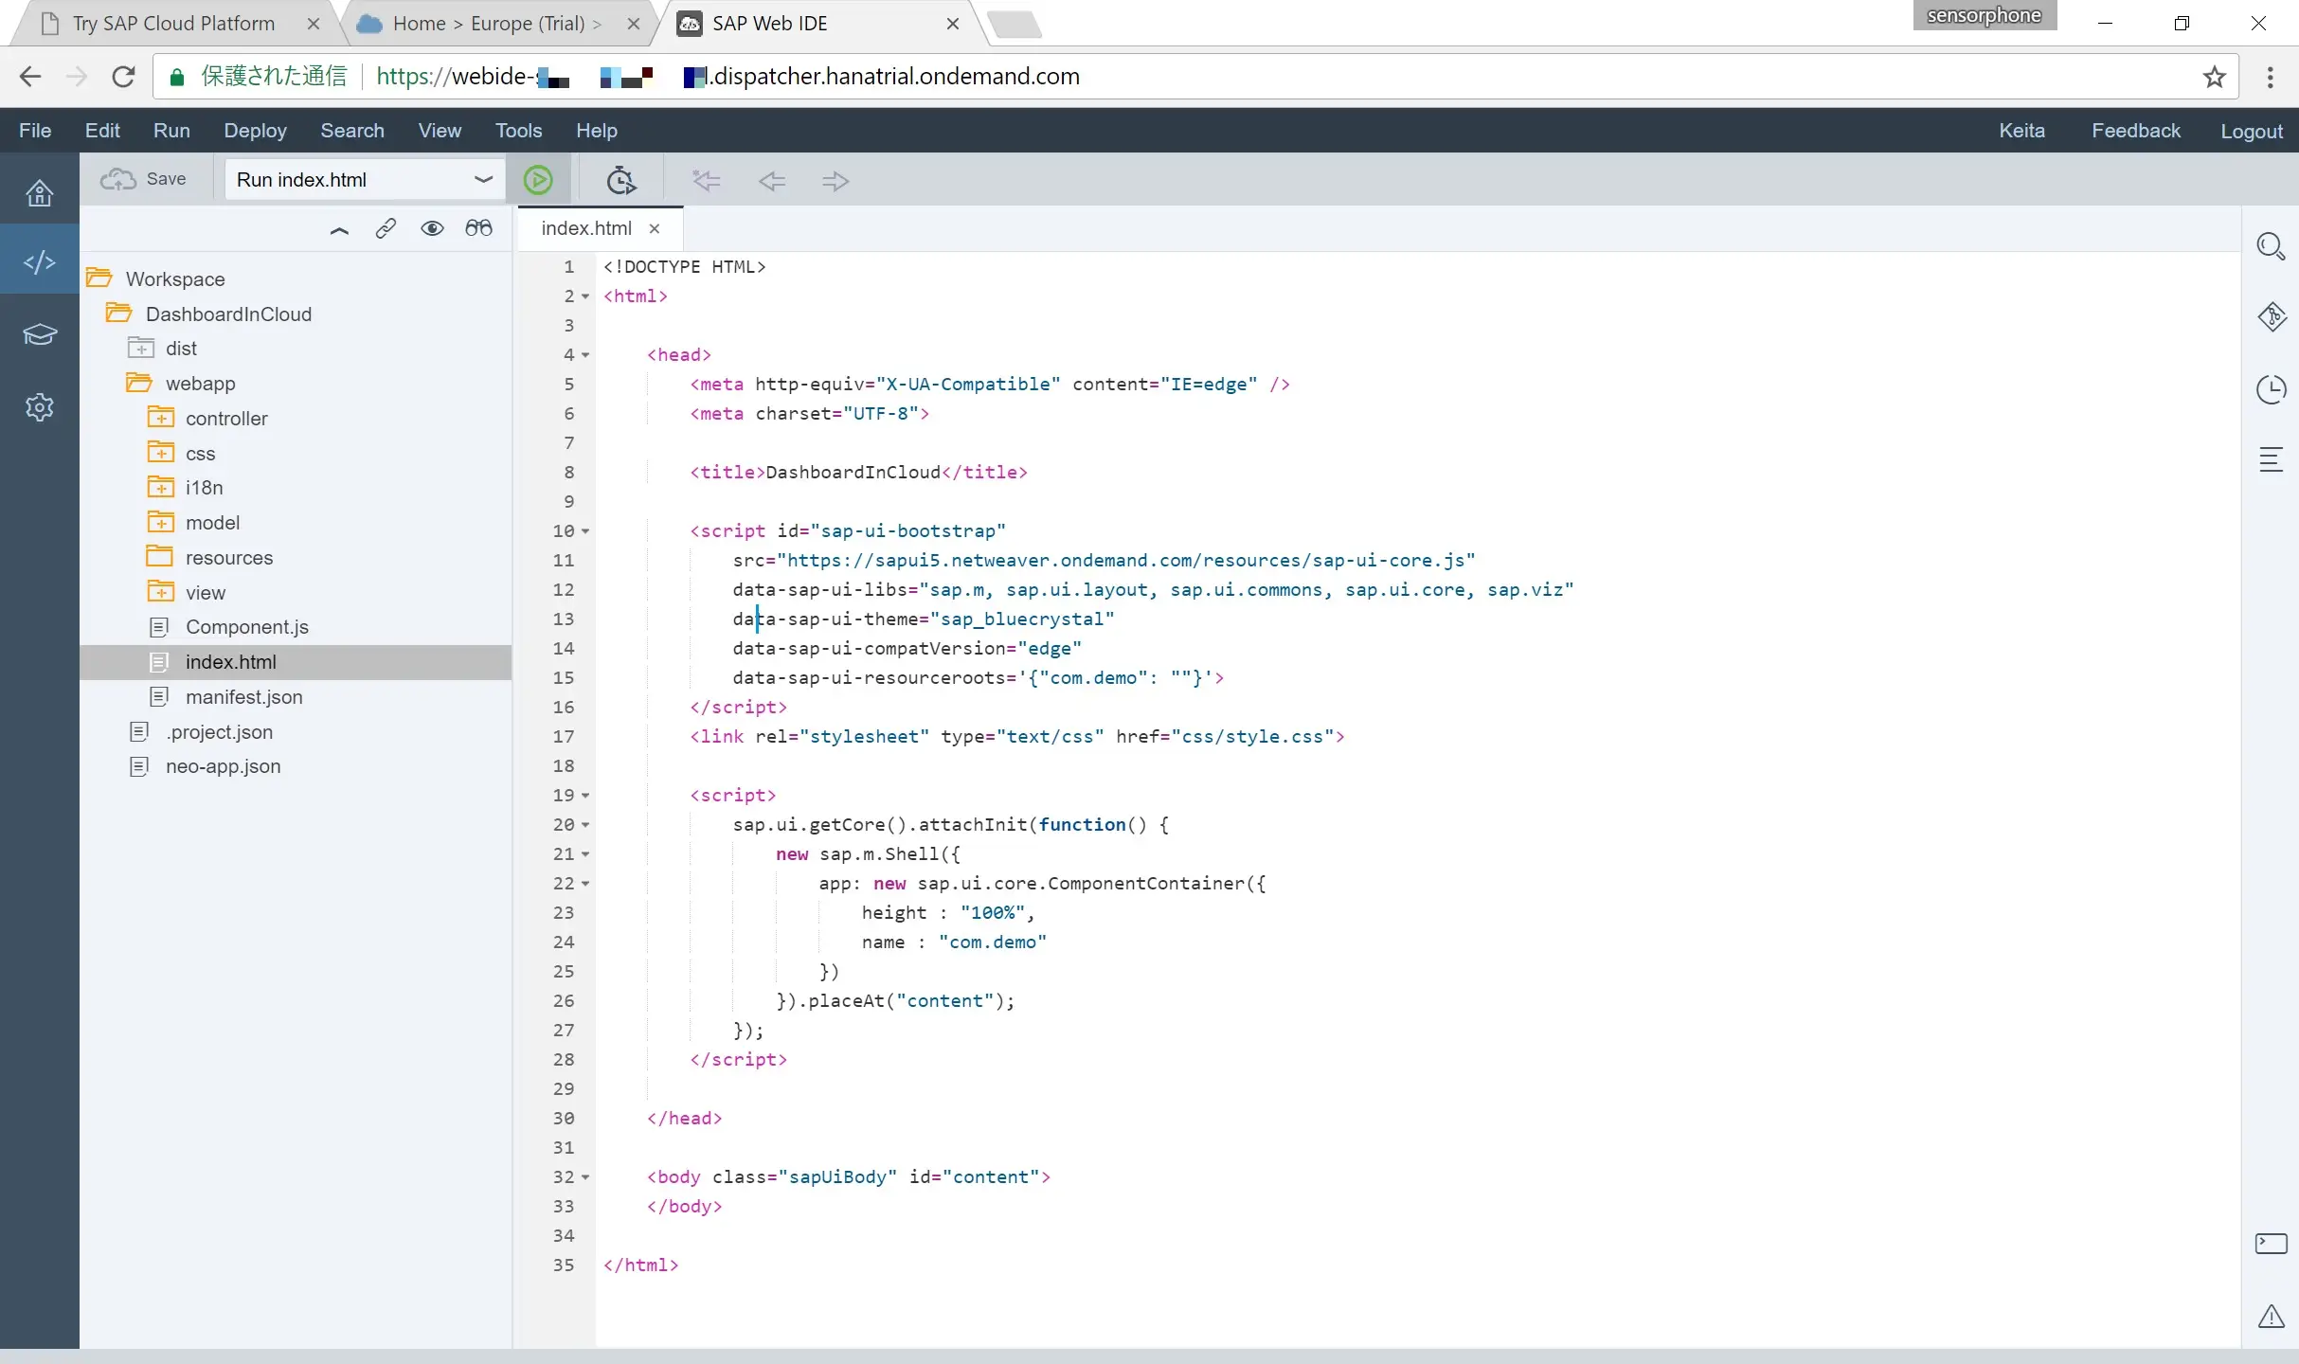Click the Keita user name link

pos(2021,131)
